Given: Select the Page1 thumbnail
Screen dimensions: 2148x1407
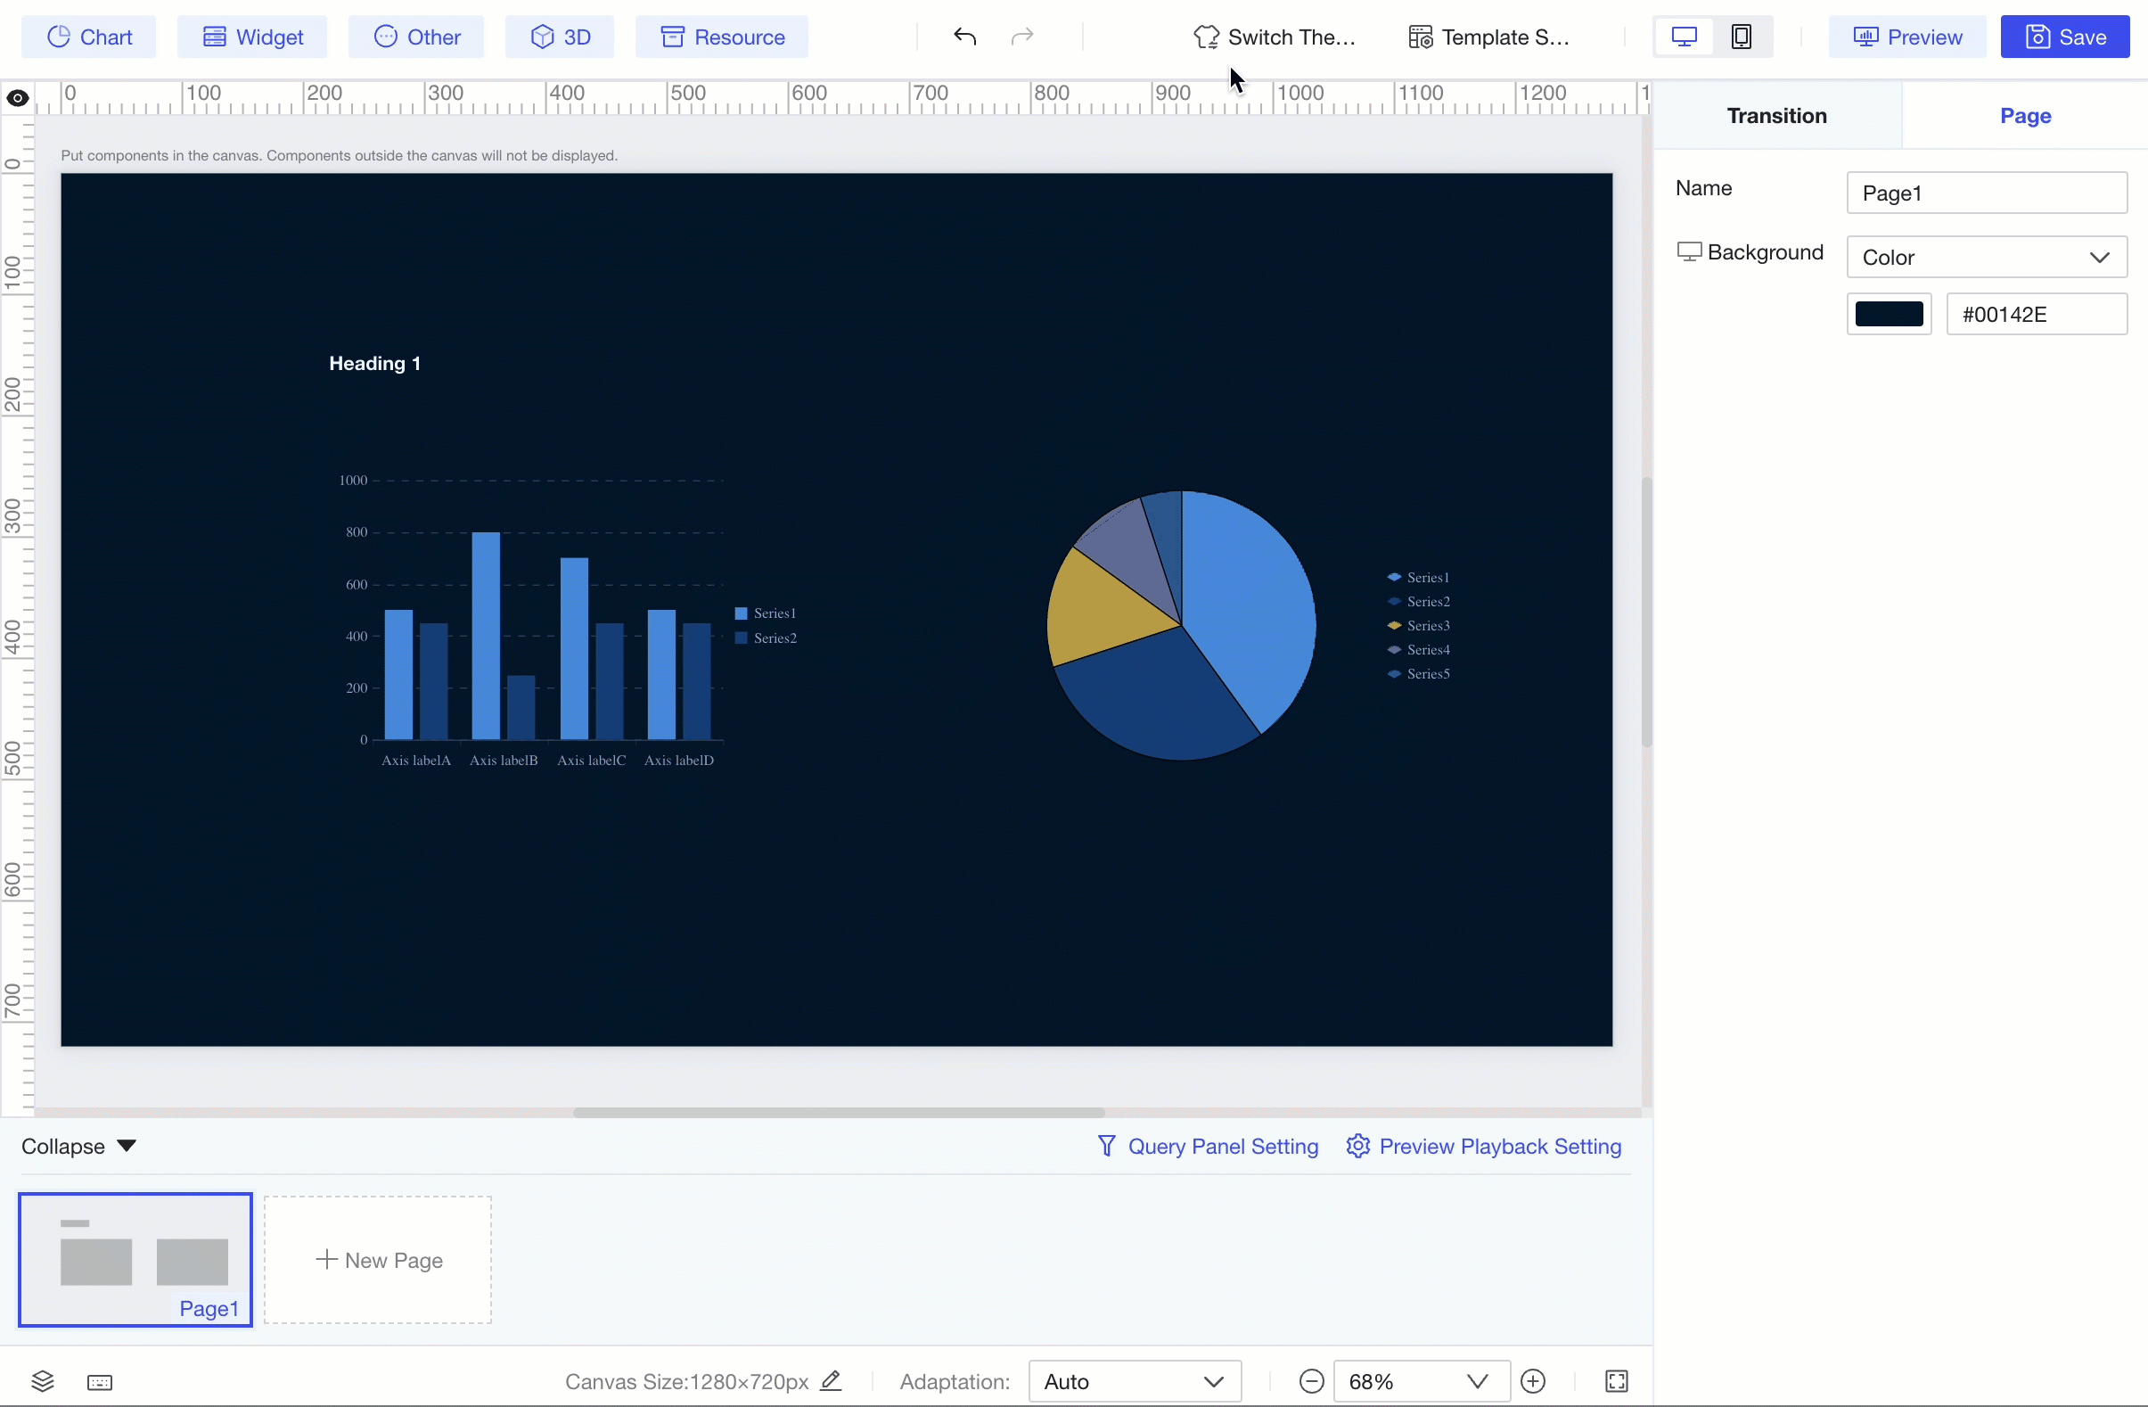Looking at the screenshot, I should pos(135,1260).
